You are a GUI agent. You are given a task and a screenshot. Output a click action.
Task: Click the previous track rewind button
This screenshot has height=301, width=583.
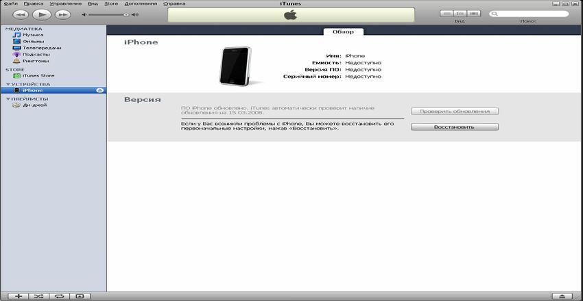click(x=21, y=14)
